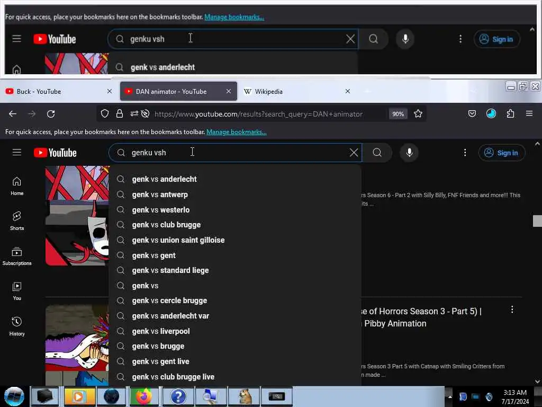Choose suggestion genk vs gent

(235, 255)
